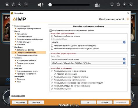Open Трей settings page
Screen dimensions: 138x108
19,66
